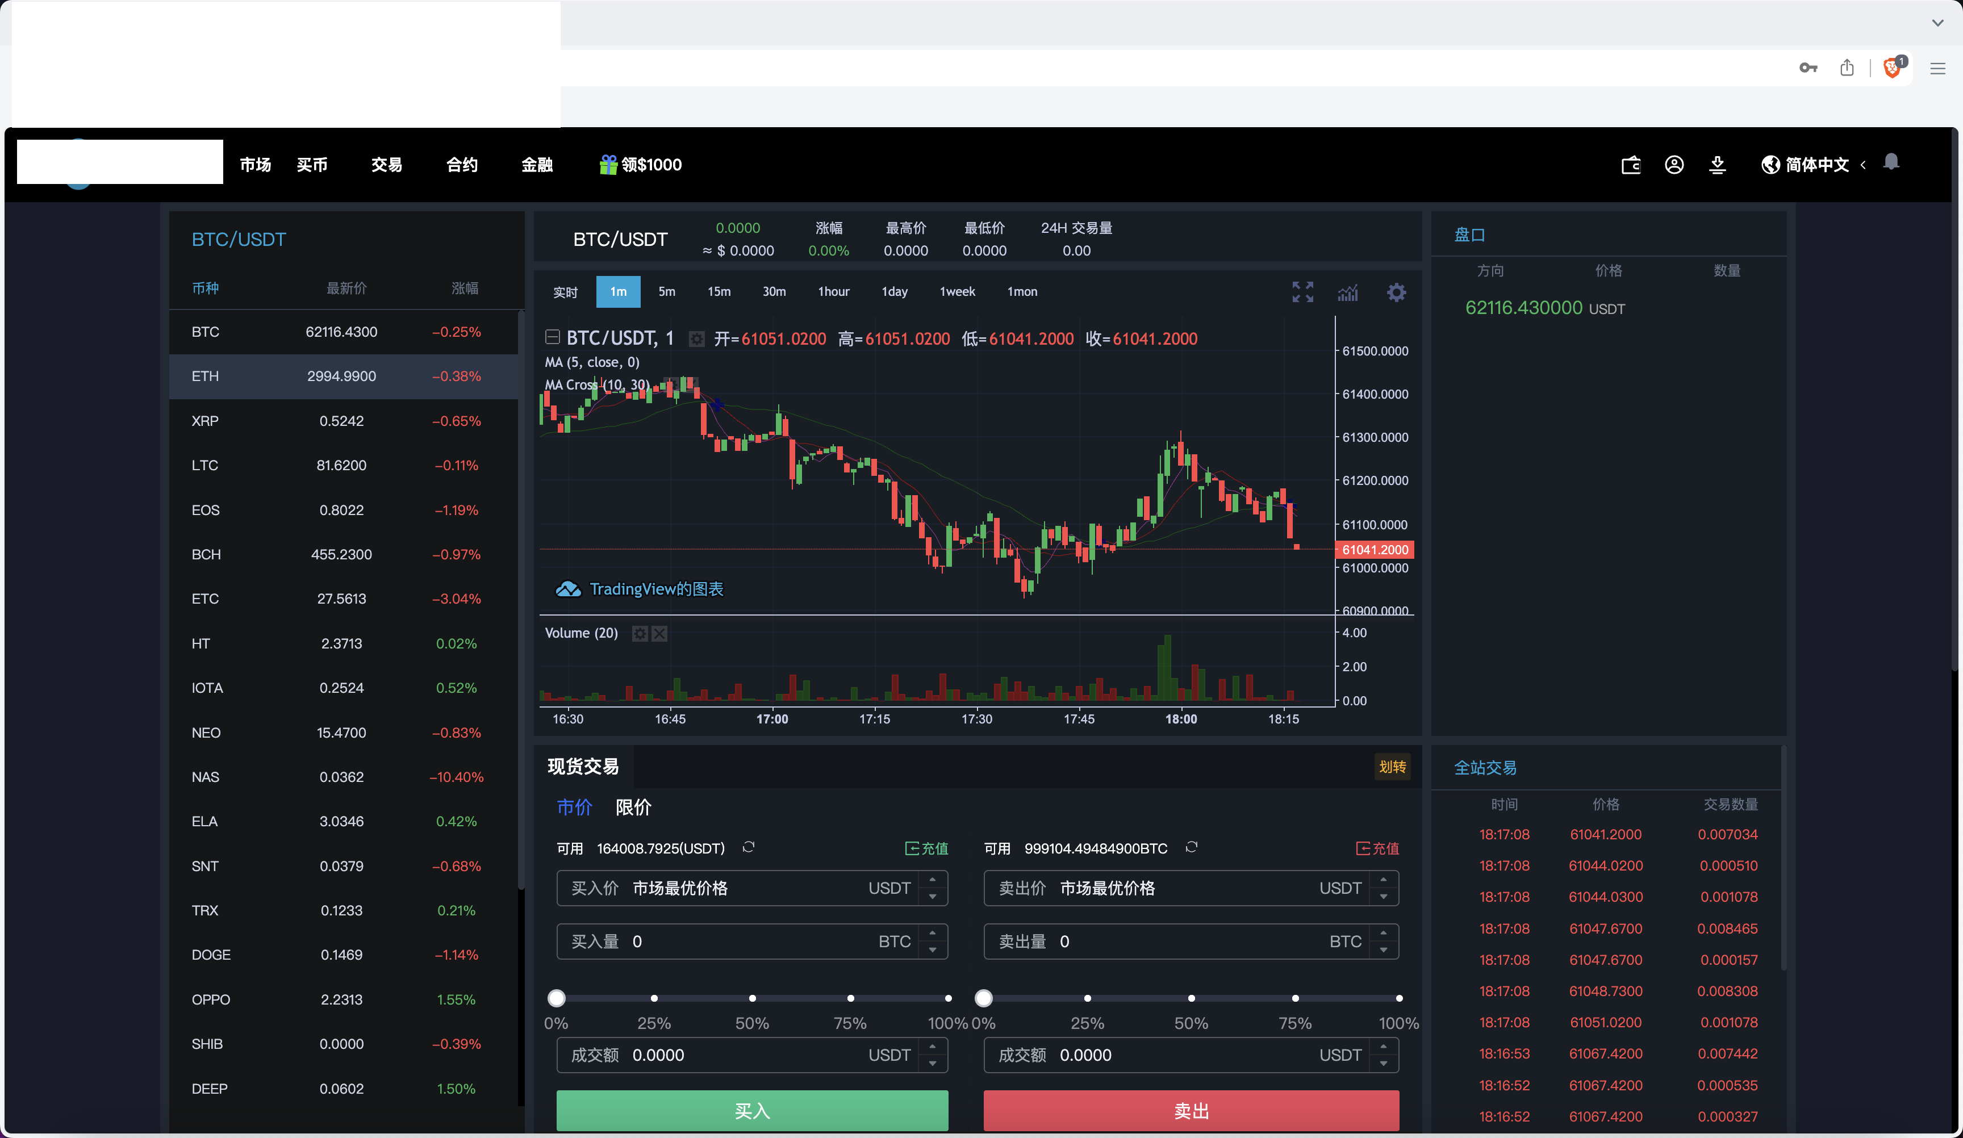Click the buy 成交额 input field
Viewport: 1963px width, 1138px height.
tap(751, 1056)
